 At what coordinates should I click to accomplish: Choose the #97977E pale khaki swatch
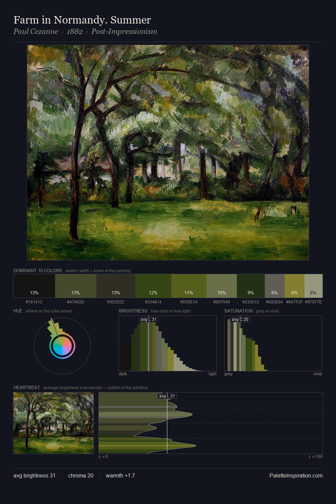pos(313,286)
